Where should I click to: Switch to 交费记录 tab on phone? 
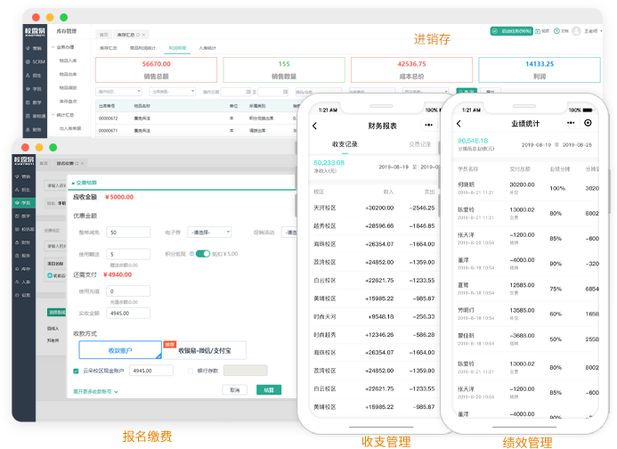tap(419, 144)
